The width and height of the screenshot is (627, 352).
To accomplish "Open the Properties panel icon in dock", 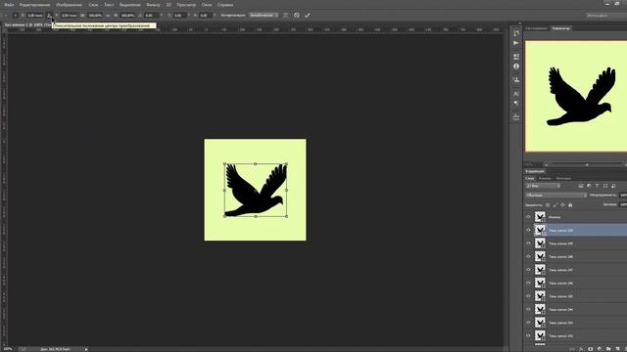I will point(516,57).
